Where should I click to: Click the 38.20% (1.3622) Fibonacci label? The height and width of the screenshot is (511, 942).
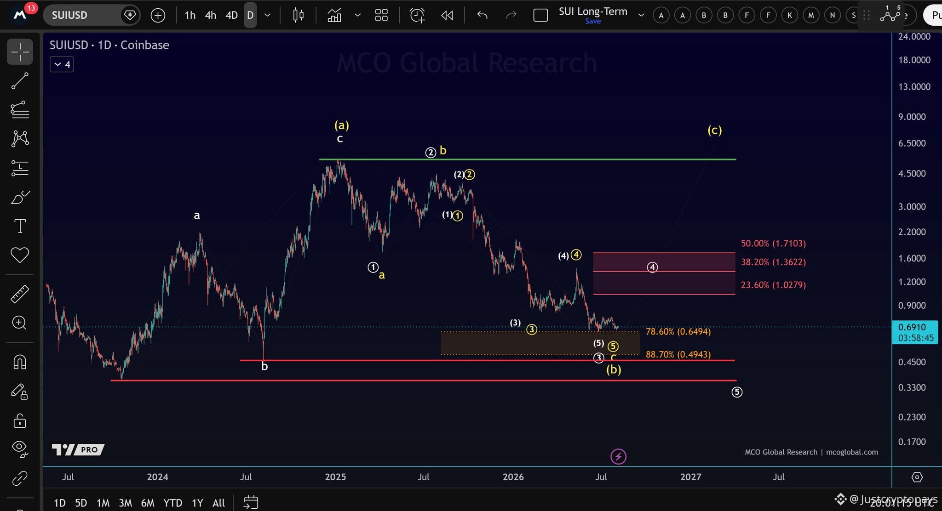773,262
